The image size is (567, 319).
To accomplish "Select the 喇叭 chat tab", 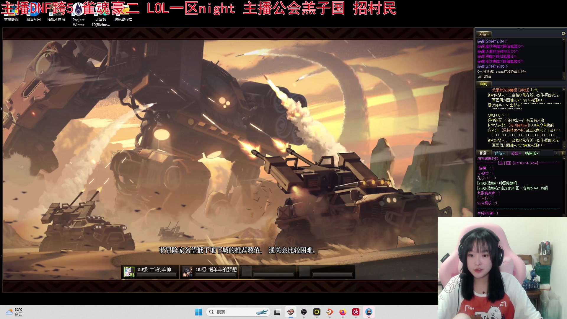I will [x=483, y=84].
